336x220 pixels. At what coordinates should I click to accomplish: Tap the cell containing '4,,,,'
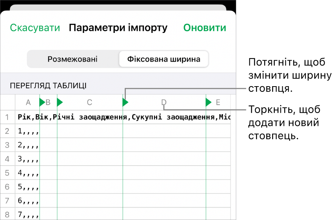tap(28, 173)
